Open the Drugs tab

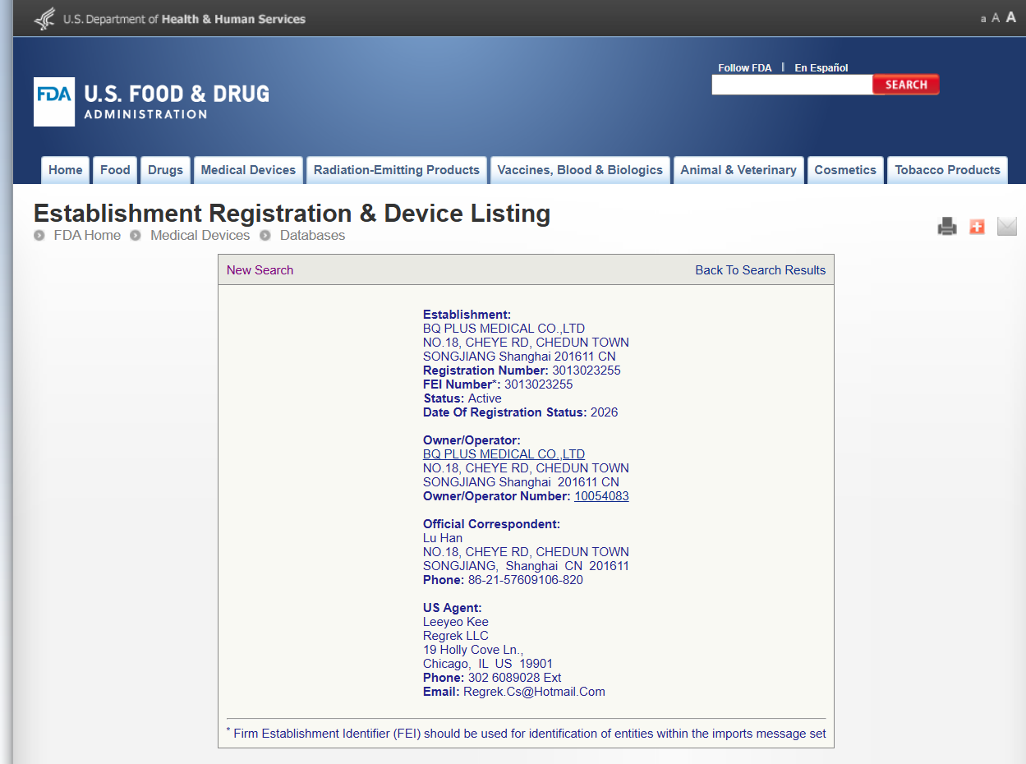pyautogui.click(x=165, y=170)
